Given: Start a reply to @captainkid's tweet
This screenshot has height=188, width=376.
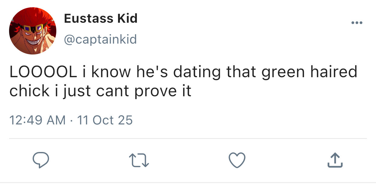Looking at the screenshot, I should (x=41, y=160).
